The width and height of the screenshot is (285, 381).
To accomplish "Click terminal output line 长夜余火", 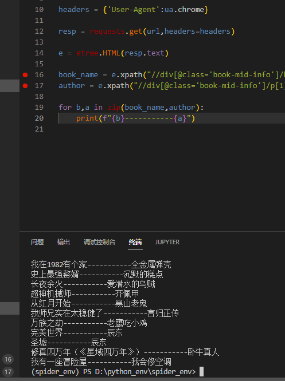I will pos(93,284).
